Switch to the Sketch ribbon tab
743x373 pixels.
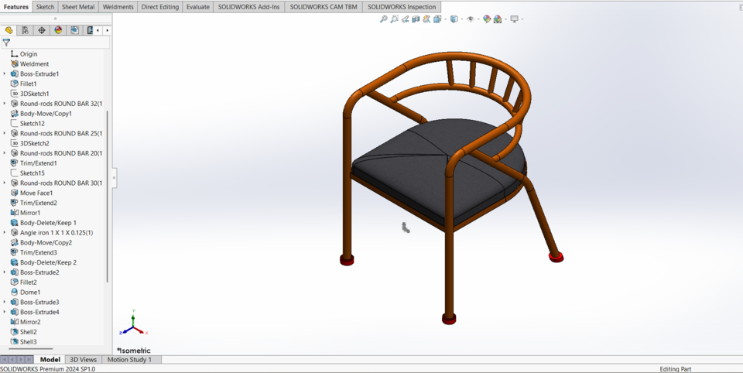[45, 7]
